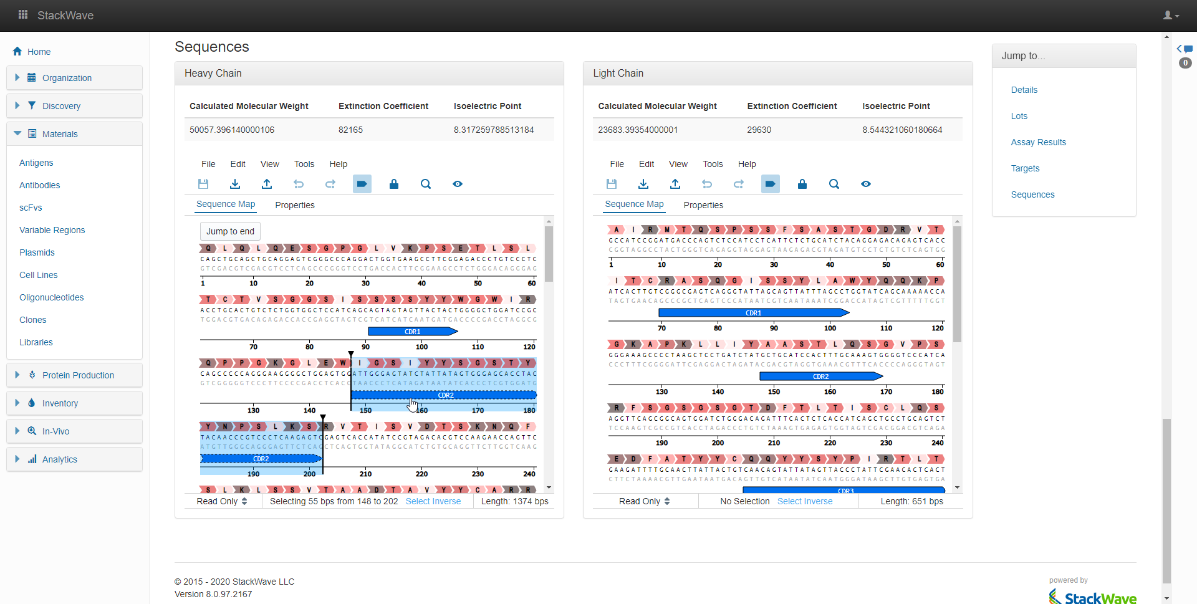Image resolution: width=1197 pixels, height=604 pixels.
Task: Open Tools menu in Heavy Chain editor
Action: tap(304, 164)
